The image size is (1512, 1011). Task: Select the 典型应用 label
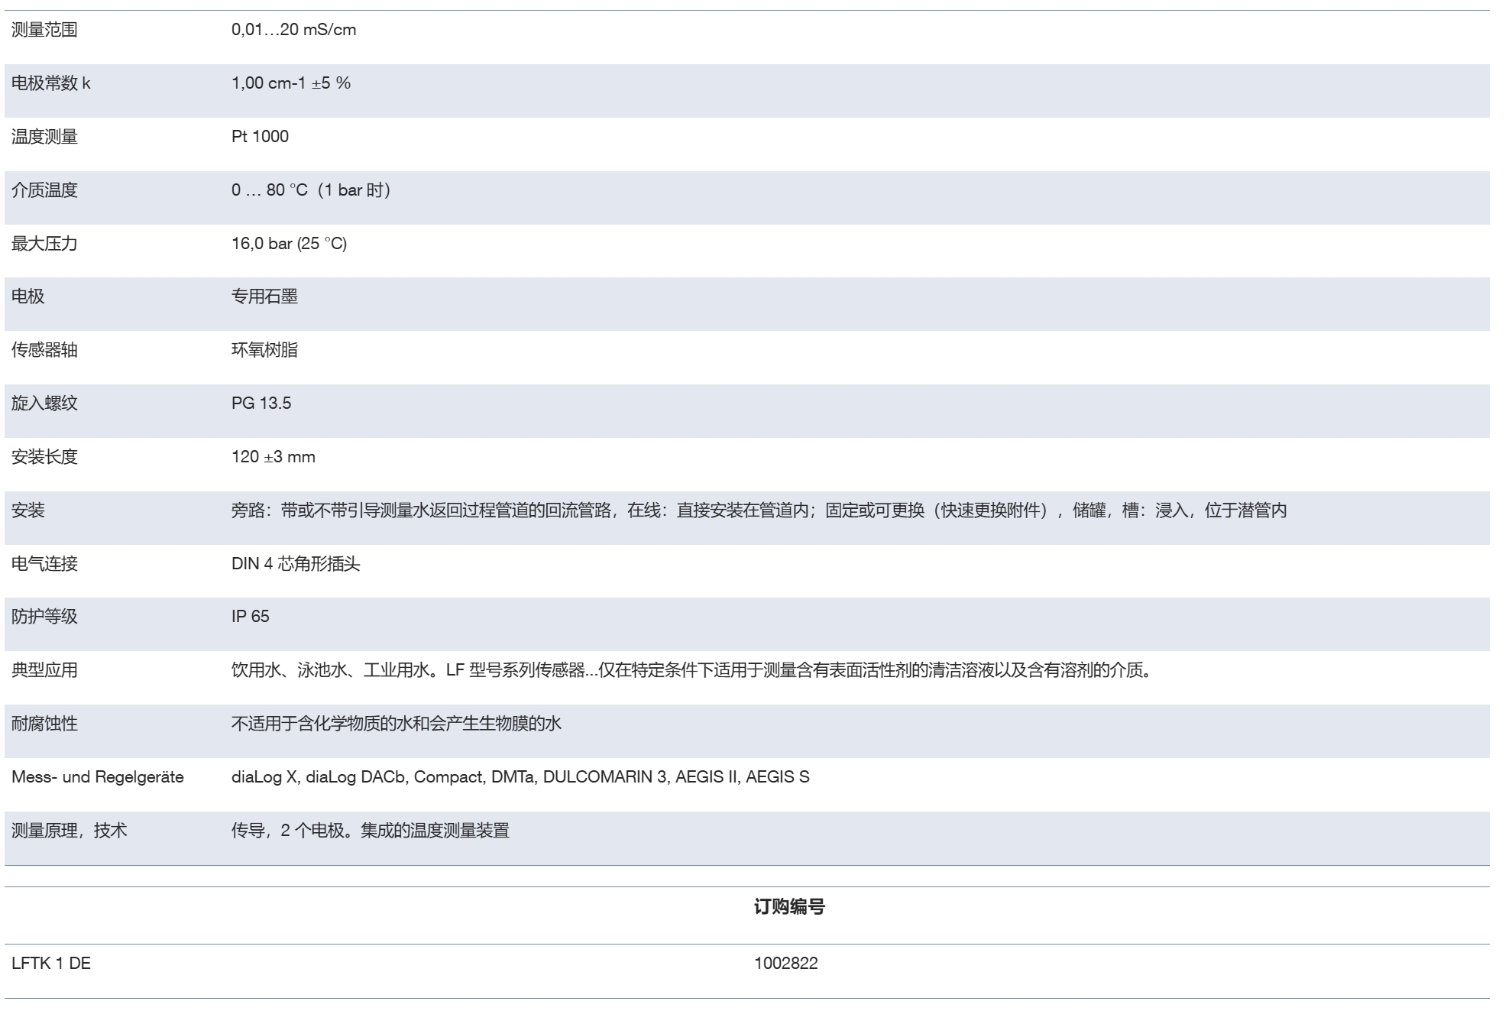[44, 670]
